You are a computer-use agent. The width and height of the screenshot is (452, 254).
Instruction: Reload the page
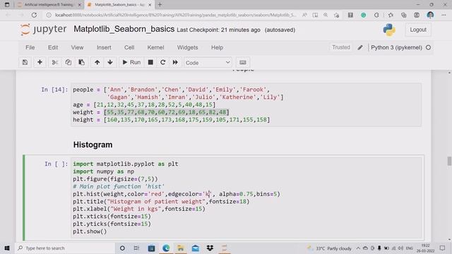click(34, 15)
